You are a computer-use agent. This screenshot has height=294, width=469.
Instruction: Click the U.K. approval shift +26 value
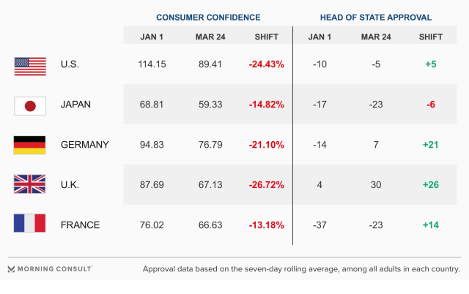click(431, 184)
